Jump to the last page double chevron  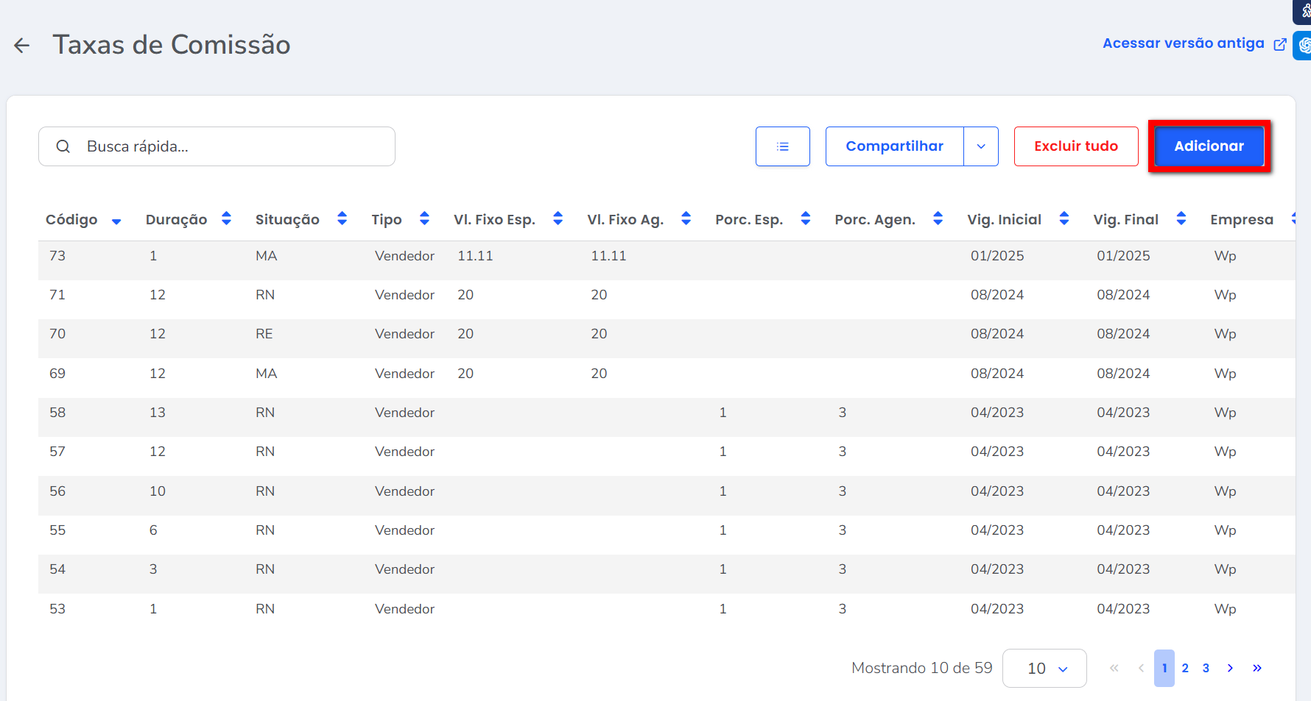[1257, 668]
